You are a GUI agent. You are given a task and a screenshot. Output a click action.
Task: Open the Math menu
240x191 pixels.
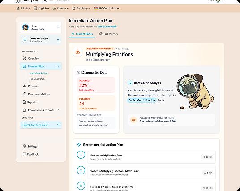coord(23,8)
